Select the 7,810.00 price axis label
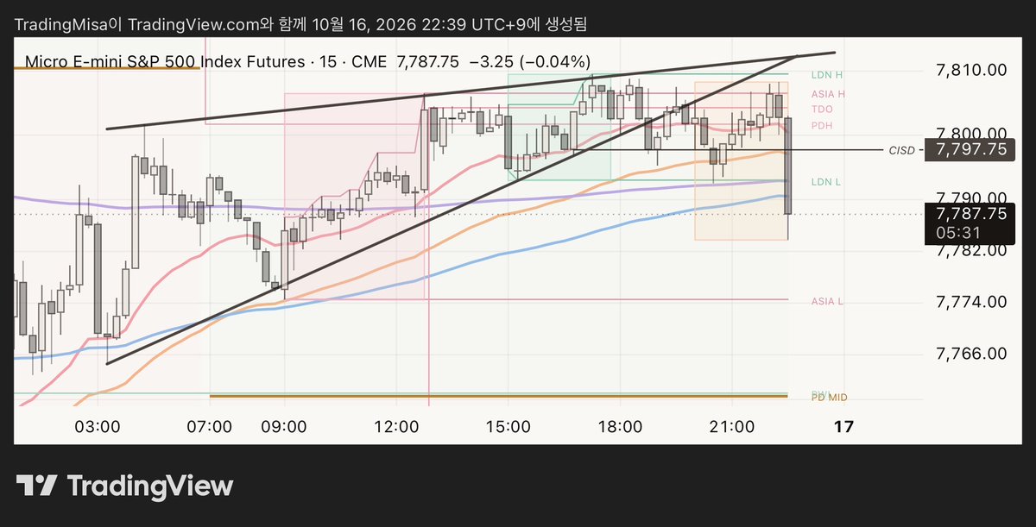Viewport: 1036px width, 527px height. click(x=974, y=70)
